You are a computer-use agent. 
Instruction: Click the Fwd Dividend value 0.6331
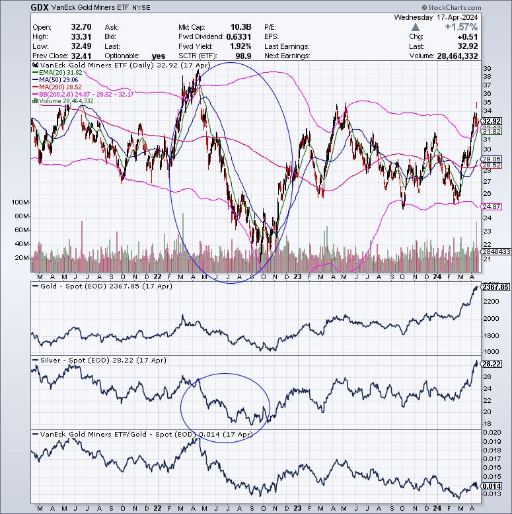pos(238,36)
